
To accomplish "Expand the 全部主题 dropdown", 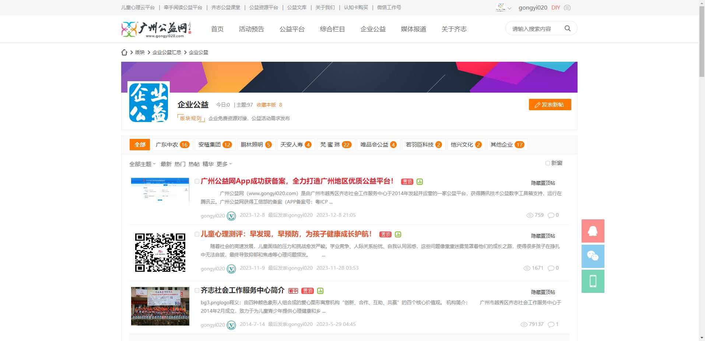I will point(143,164).
